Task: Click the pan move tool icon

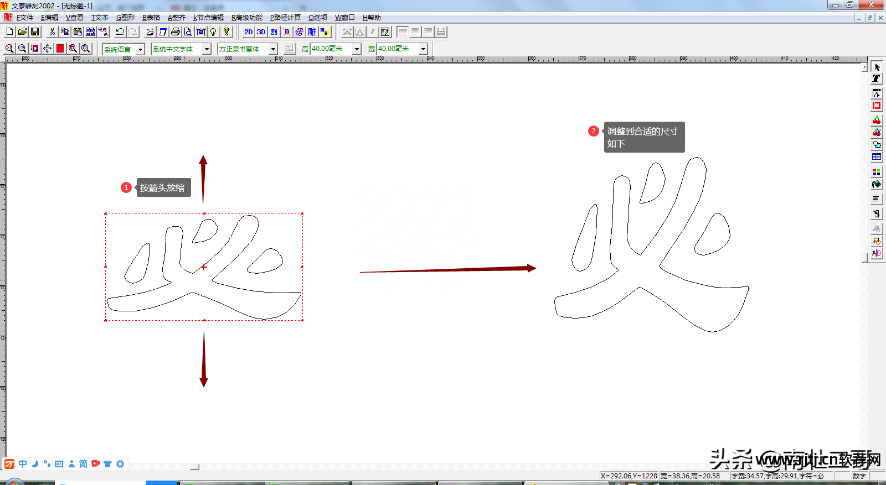Action: point(47,49)
